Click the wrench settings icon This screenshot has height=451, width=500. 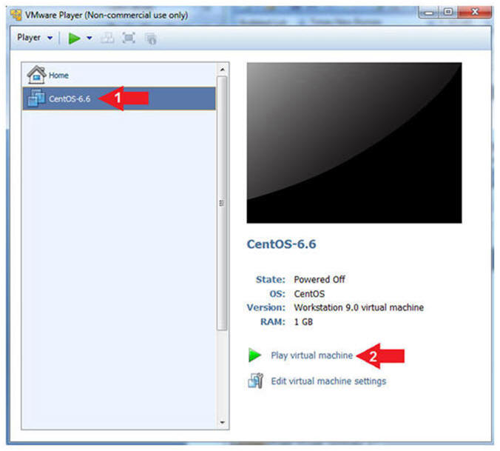tap(255, 381)
